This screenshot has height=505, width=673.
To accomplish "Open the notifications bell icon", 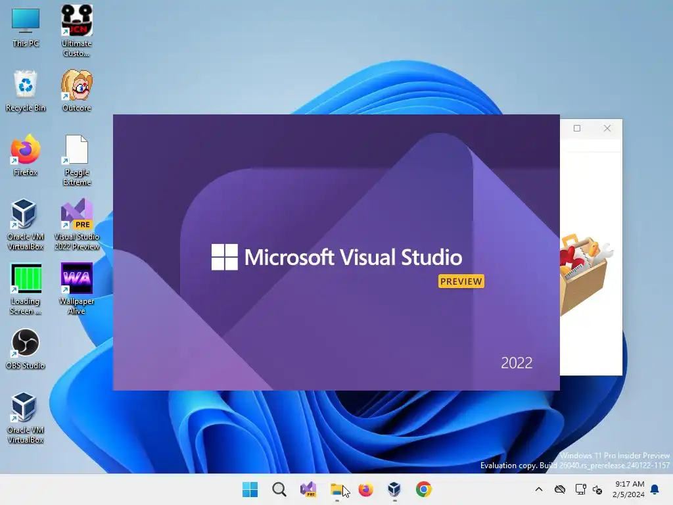I will click(x=655, y=489).
